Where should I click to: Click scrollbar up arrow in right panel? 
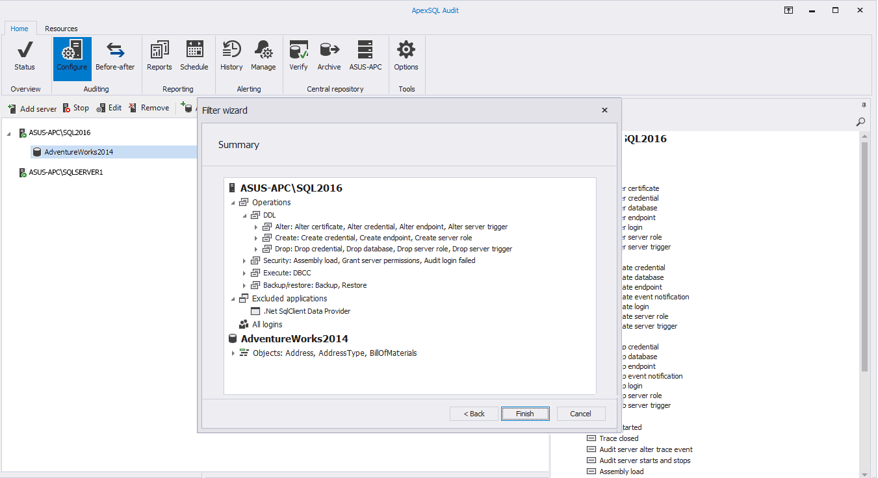[864, 136]
